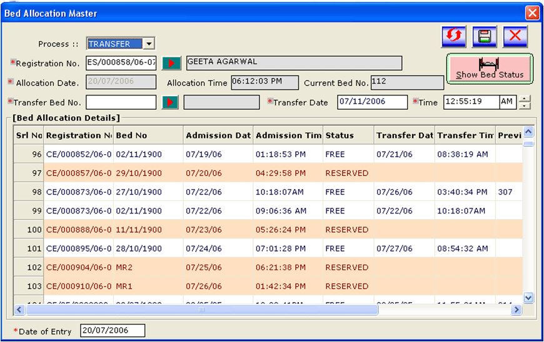Click the Date of Entry field
This screenshot has height=342, width=544.
[x=113, y=331]
